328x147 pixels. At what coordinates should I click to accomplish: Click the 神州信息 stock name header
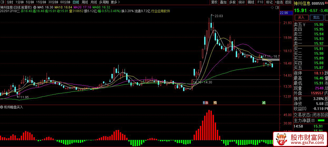(302, 4)
